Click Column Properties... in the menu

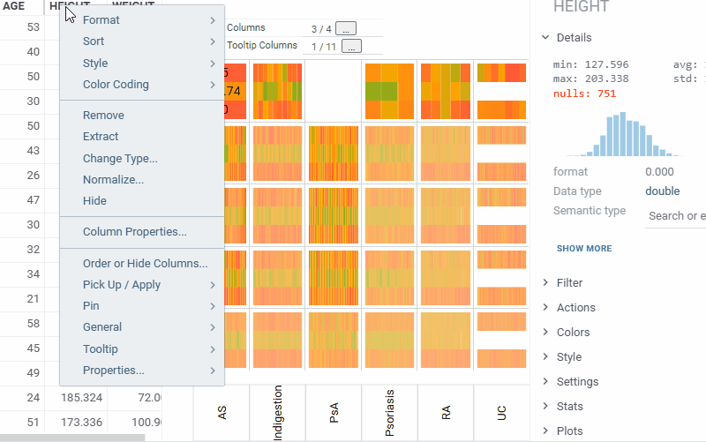[134, 232]
